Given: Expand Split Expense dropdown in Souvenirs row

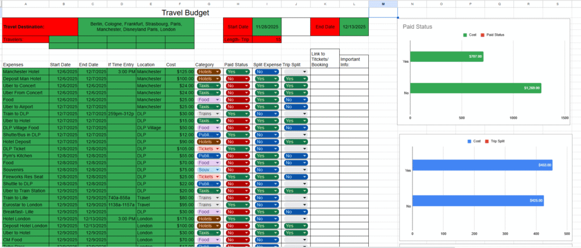Looking at the screenshot, I should pos(267,169).
